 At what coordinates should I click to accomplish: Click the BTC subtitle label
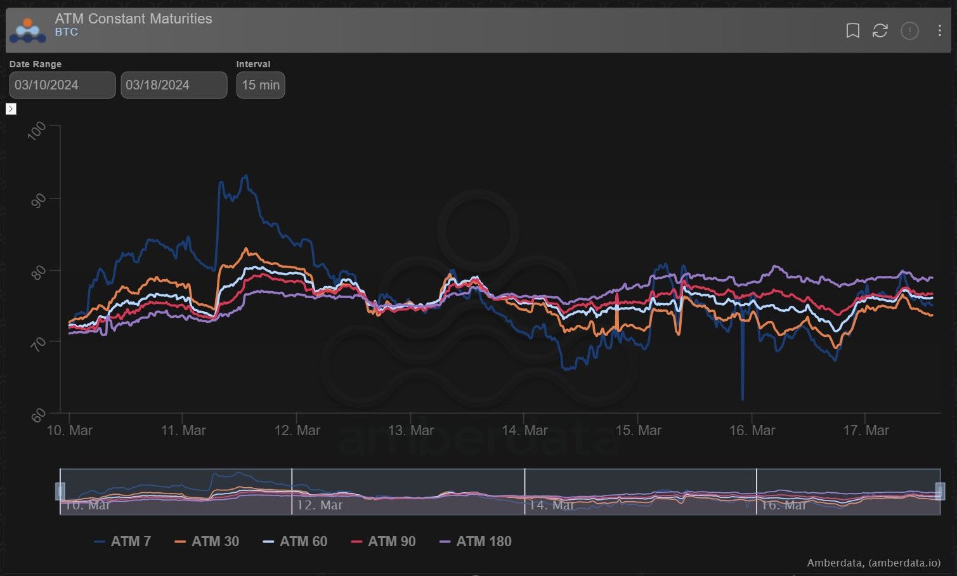67,32
